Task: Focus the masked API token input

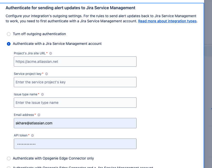Action: coord(75,144)
